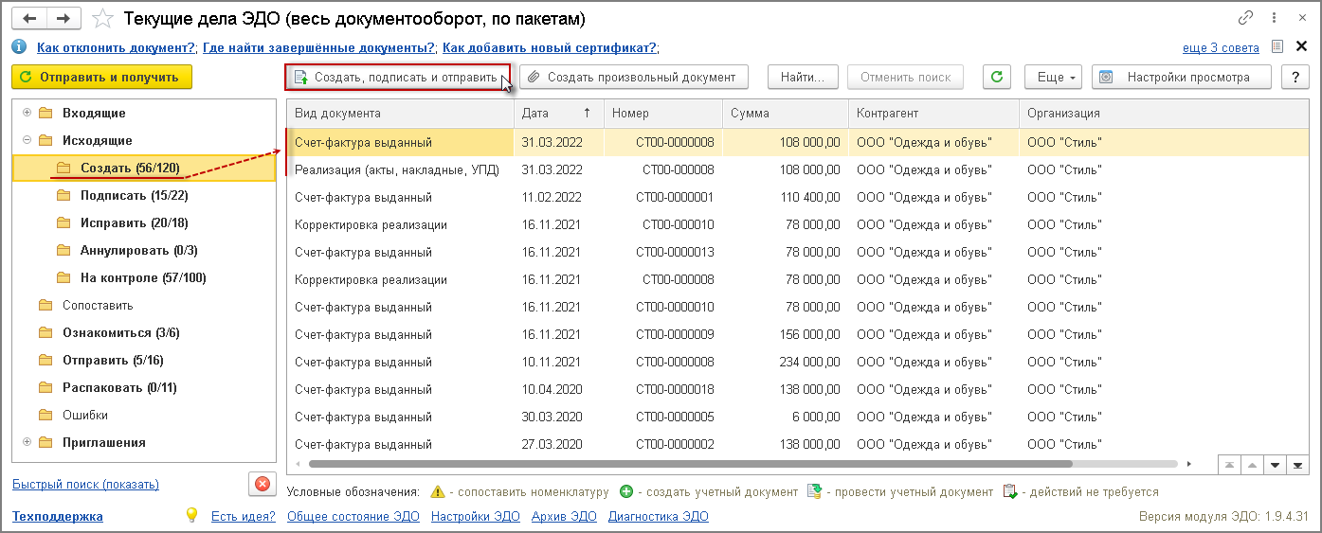Viewport: 1322px width, 533px height.
Task: Open help with the question mark button
Action: [1295, 77]
